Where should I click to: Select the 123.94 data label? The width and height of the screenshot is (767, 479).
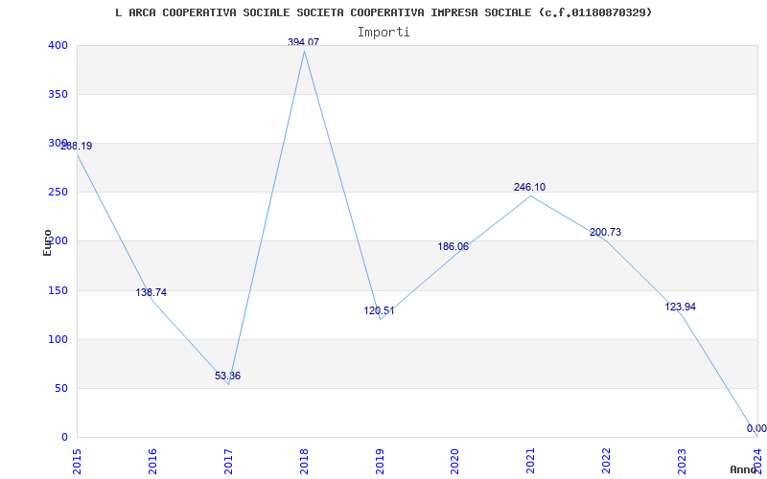pos(681,308)
